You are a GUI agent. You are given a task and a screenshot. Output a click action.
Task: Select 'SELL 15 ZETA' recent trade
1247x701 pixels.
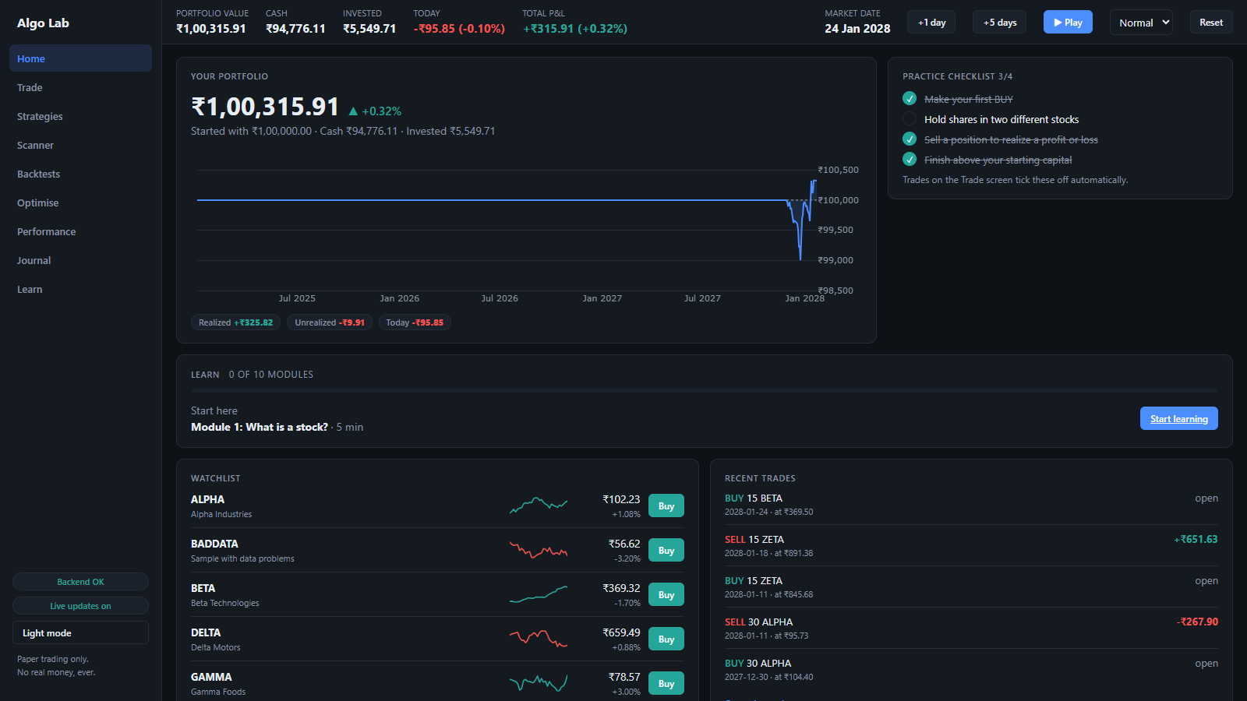pyautogui.click(x=971, y=545)
